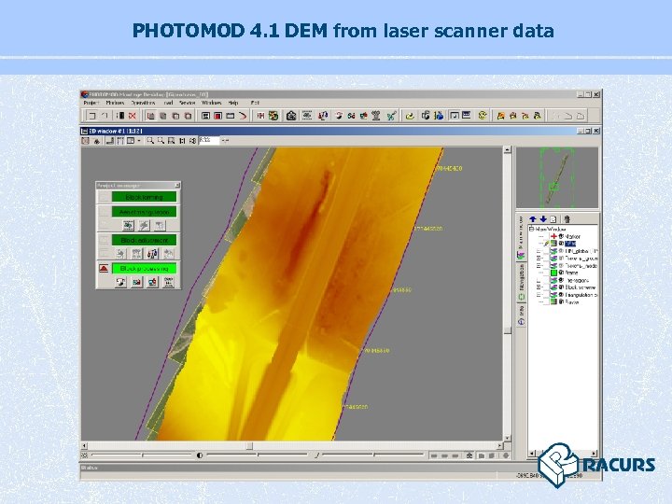Collapse the Main Window tree node
The width and height of the screenshot is (672, 504).
click(531, 230)
